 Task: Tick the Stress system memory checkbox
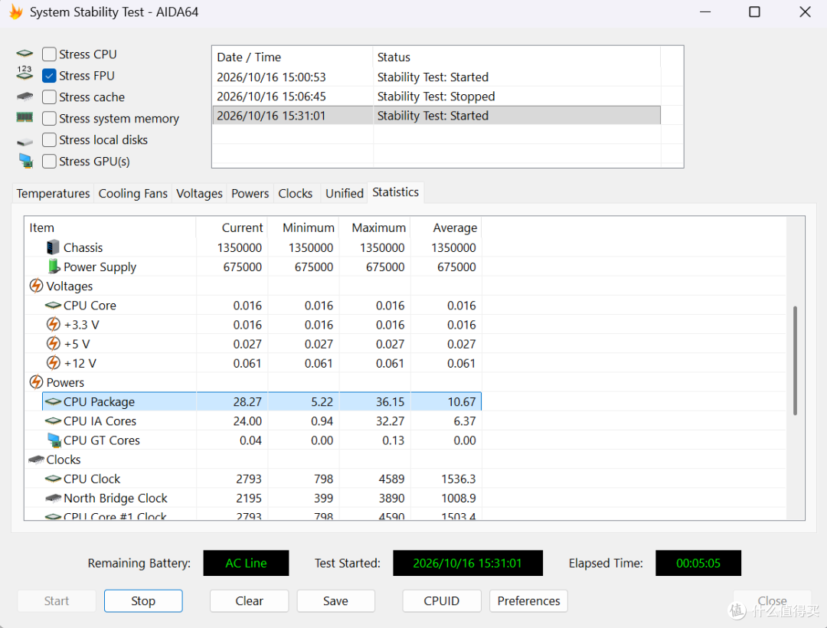point(49,119)
